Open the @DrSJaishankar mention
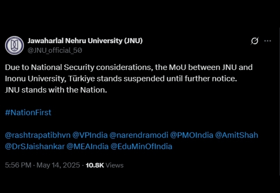The image size is (280, 193). coord(35,147)
